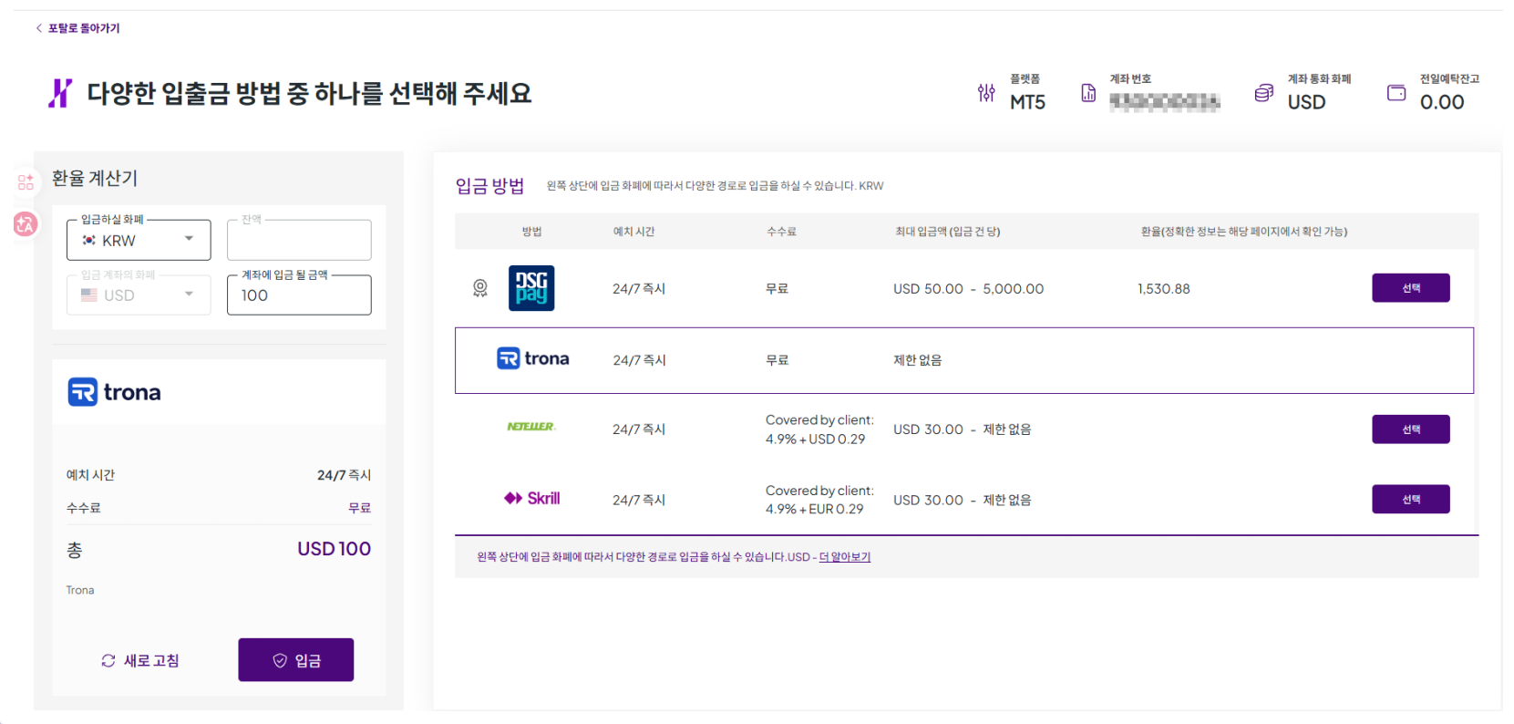1514x724 pixels.
Task: Click the account currency coins icon
Action: [x=1263, y=93]
